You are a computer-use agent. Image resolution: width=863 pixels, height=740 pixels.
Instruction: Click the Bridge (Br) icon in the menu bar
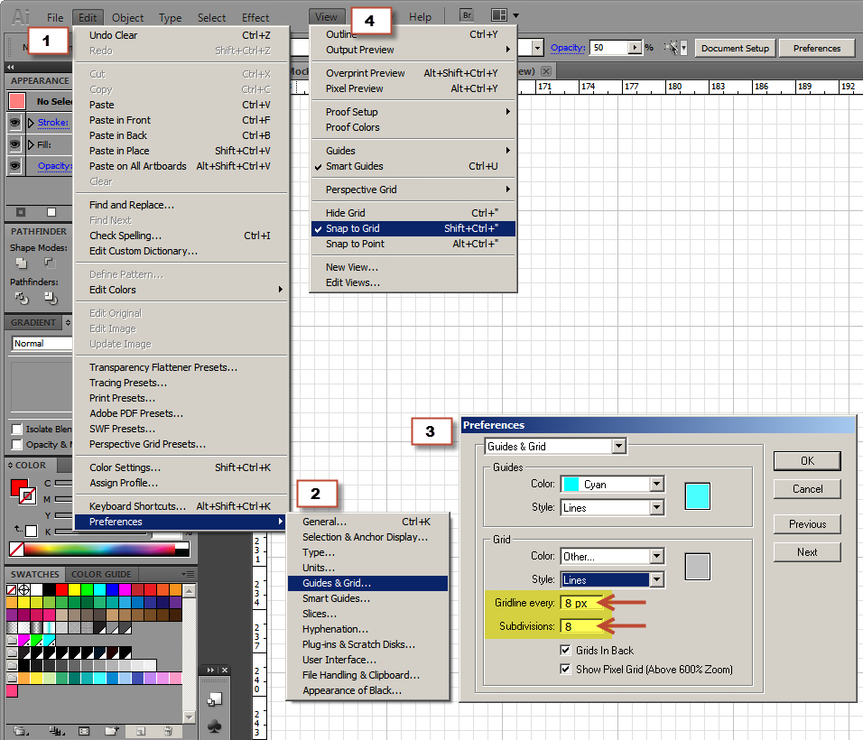coord(467,15)
